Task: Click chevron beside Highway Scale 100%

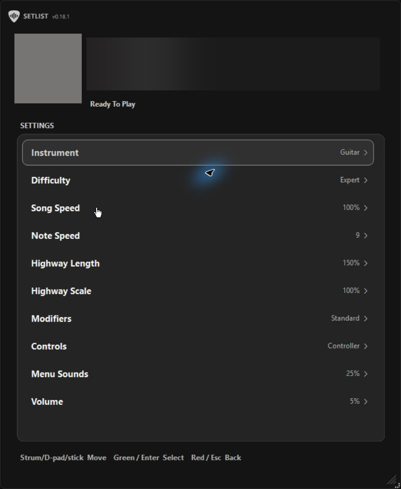Action: click(x=366, y=290)
